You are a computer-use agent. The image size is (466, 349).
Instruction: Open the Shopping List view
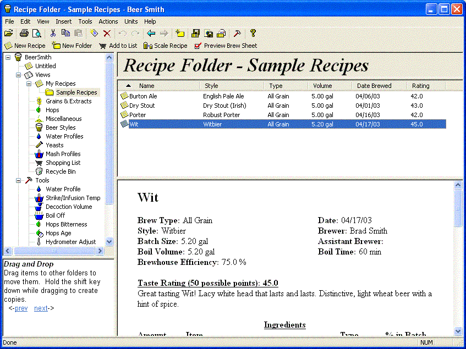tap(63, 163)
